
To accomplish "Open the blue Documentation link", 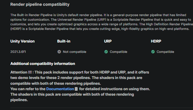I will [x=60, y=89].
